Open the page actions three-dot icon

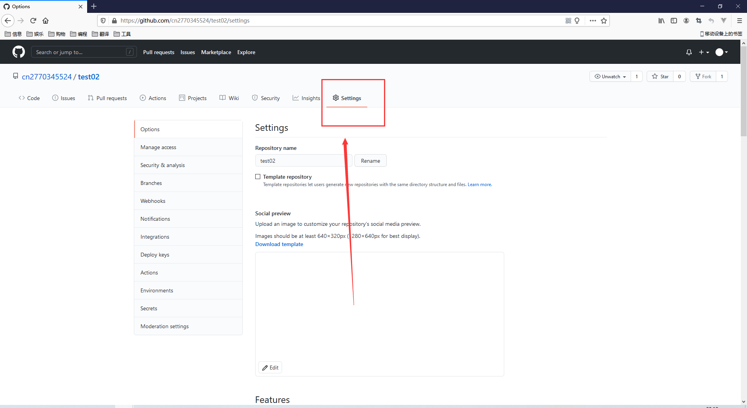click(593, 21)
